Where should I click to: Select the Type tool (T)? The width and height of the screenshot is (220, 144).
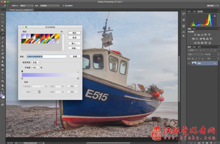[3, 73]
